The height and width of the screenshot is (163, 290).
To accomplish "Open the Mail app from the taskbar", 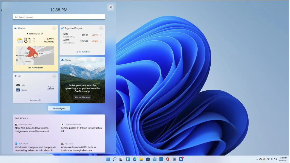I will [x=155, y=159].
